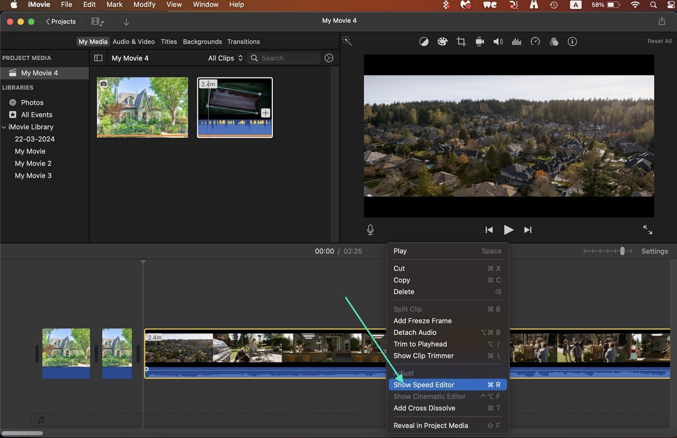Choose Cut in the context menu
677x438 pixels.
point(448,268)
